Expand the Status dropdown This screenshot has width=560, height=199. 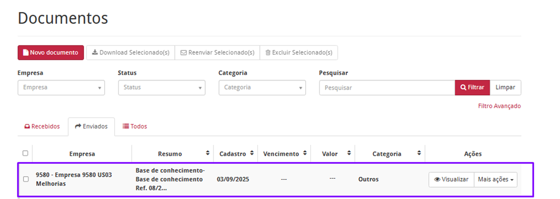(162, 88)
